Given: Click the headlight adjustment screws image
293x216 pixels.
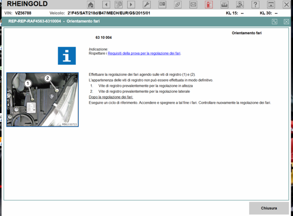Looking at the screenshot, I should click(42, 100).
